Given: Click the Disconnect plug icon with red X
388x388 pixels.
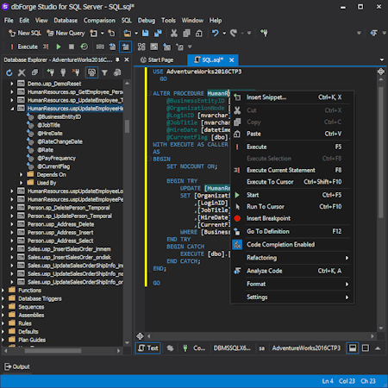Looking at the screenshot, I should click(x=76, y=72).
